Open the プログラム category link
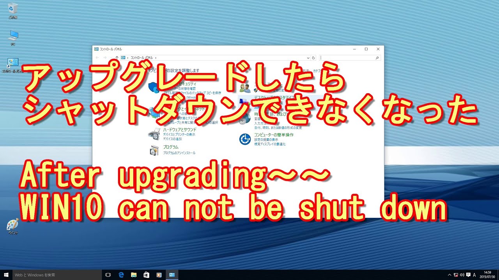 pos(171,147)
